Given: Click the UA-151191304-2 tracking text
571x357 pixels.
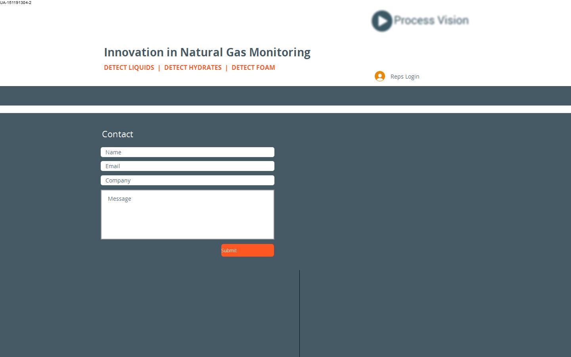Looking at the screenshot, I should point(16,3).
